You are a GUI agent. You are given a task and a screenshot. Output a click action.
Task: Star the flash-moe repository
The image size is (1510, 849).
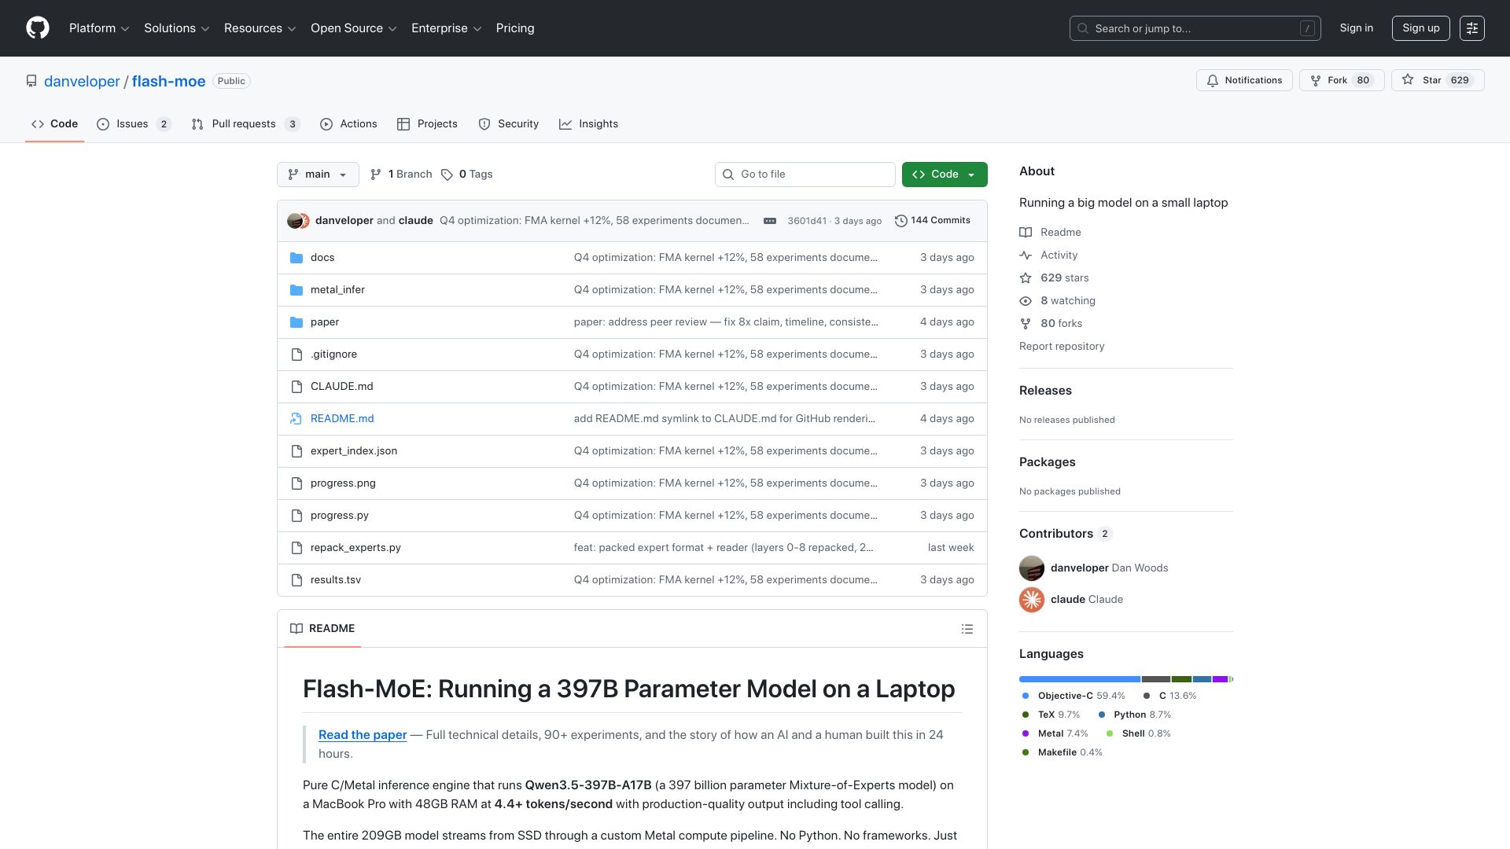click(1438, 80)
